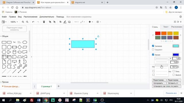Add a new page with plus

pos(58,86)
